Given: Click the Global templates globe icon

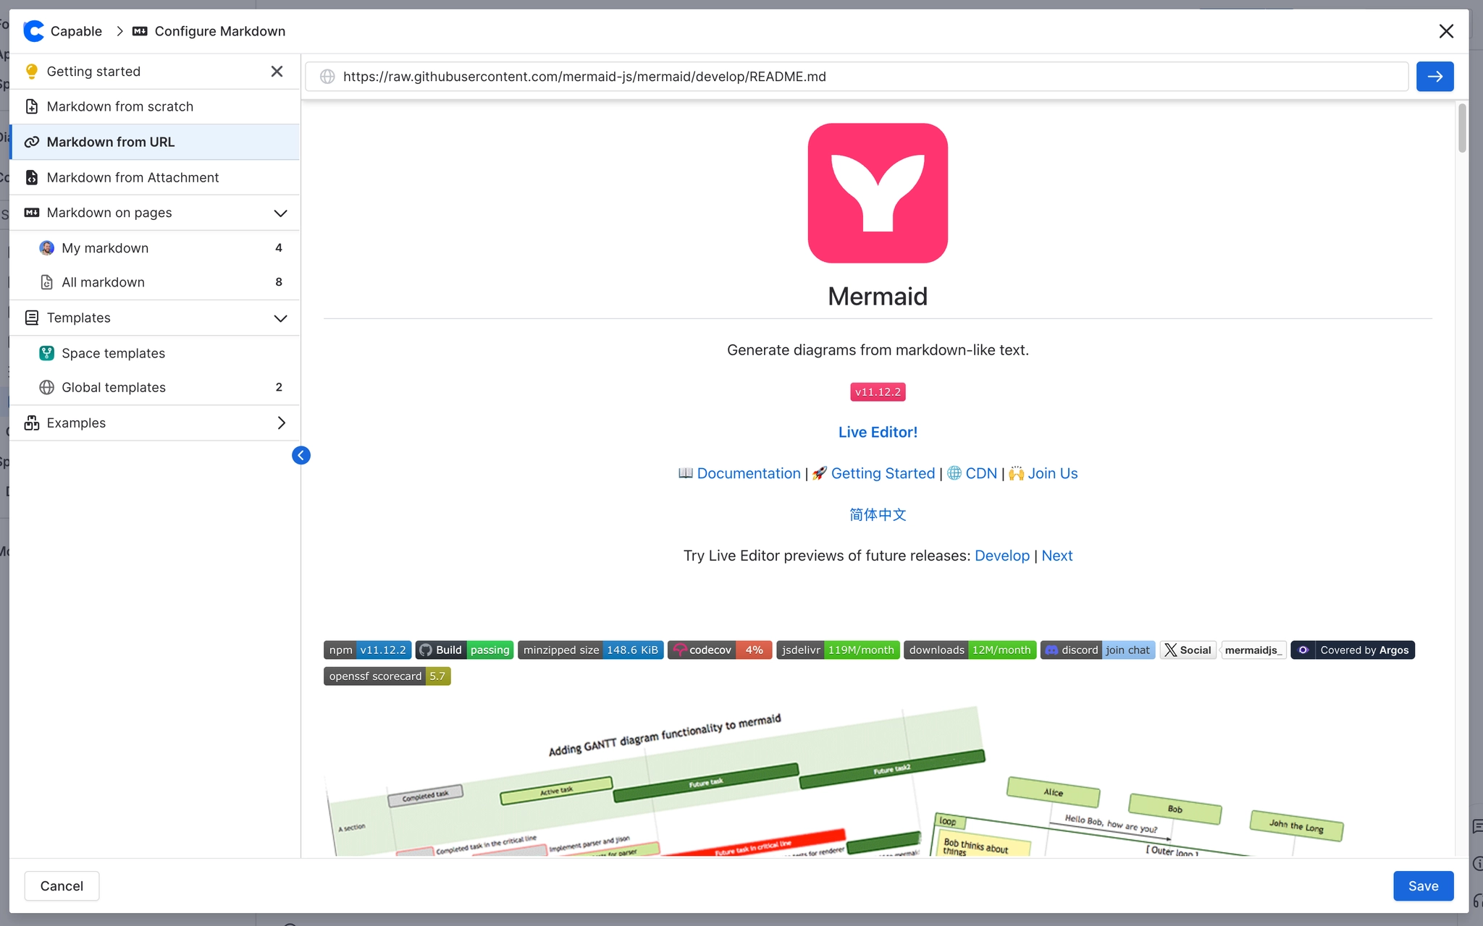Looking at the screenshot, I should coord(46,387).
